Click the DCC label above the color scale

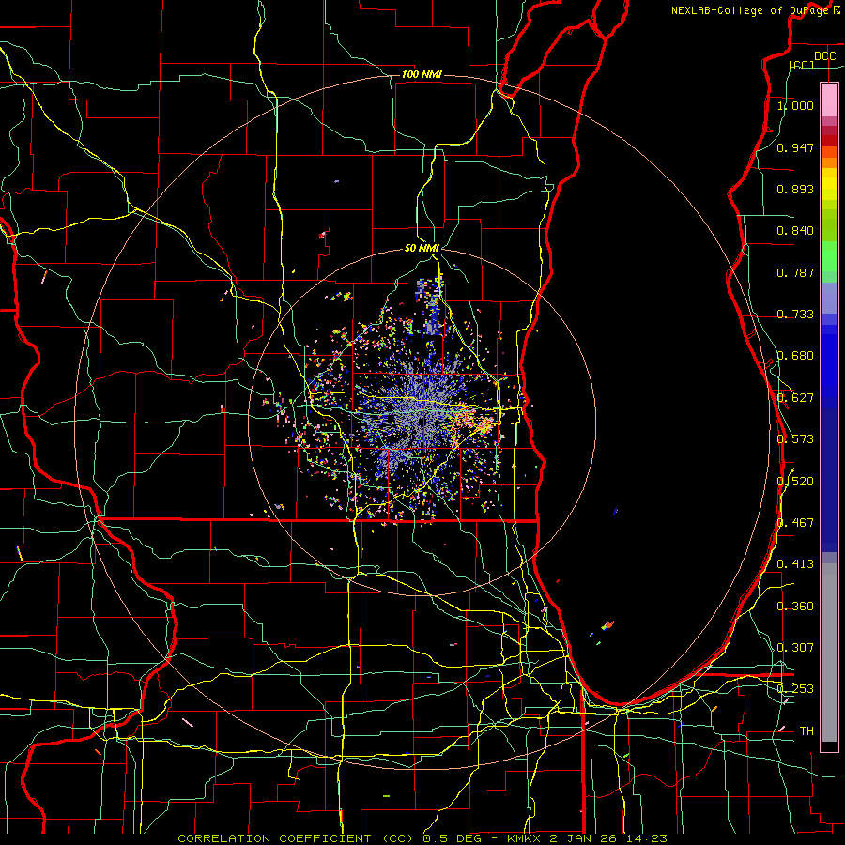click(x=824, y=56)
